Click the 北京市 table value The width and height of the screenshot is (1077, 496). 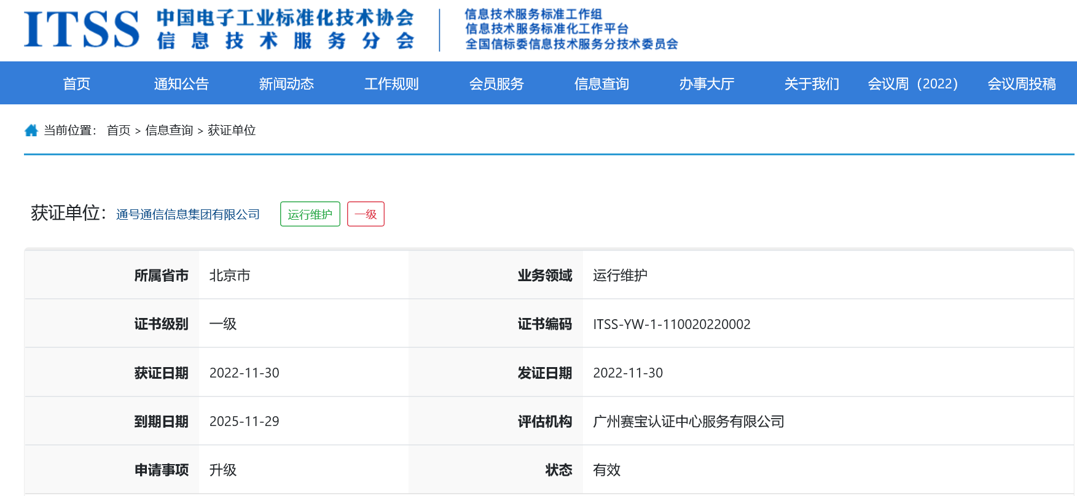[x=230, y=276]
